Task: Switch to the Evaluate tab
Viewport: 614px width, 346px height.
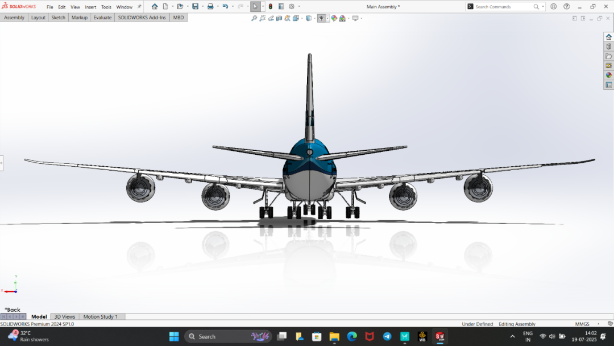Action: 102,18
